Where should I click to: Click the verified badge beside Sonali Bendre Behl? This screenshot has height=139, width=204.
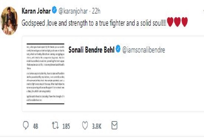[118, 50]
